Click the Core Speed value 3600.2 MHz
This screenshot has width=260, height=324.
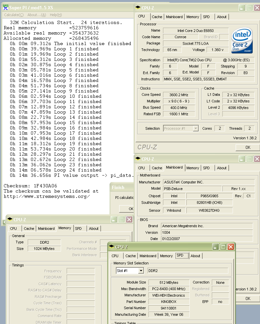(179, 95)
